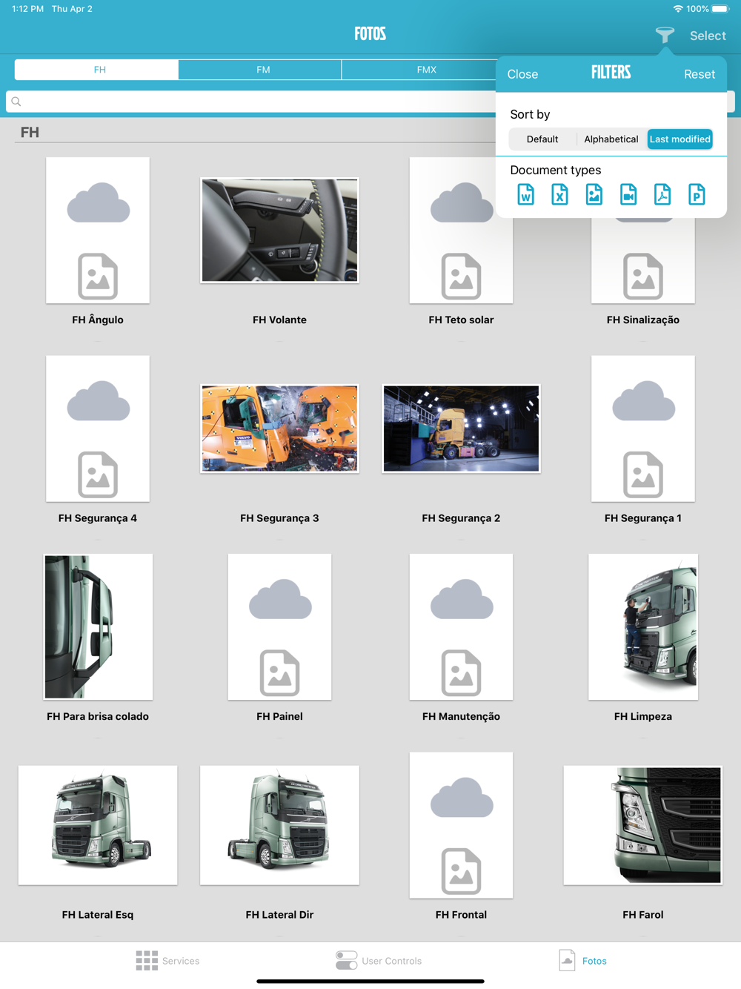Filter by image document type

(594, 194)
